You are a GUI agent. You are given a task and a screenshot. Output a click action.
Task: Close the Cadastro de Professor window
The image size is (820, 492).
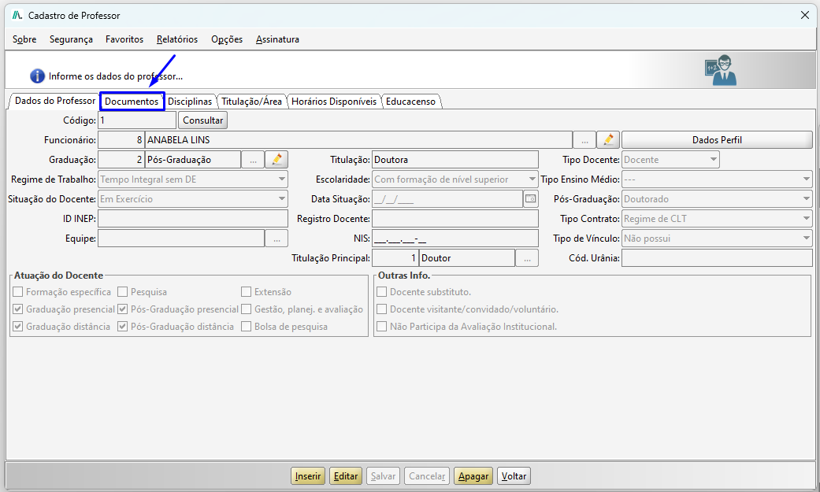click(805, 15)
